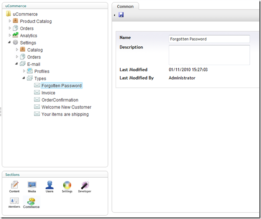The height and width of the screenshot is (219, 261).
Task: Expand the Orders node under Settings
Action: point(17,57)
